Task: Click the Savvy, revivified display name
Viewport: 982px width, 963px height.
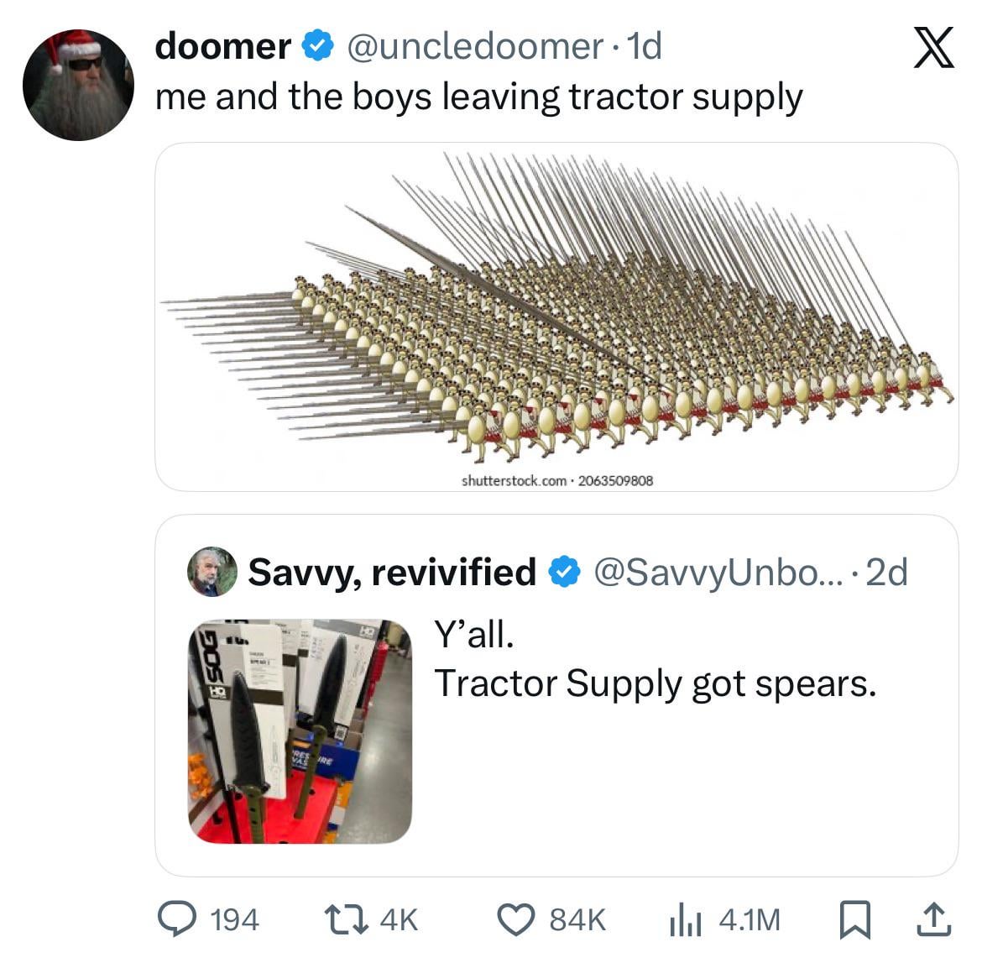Action: point(392,572)
